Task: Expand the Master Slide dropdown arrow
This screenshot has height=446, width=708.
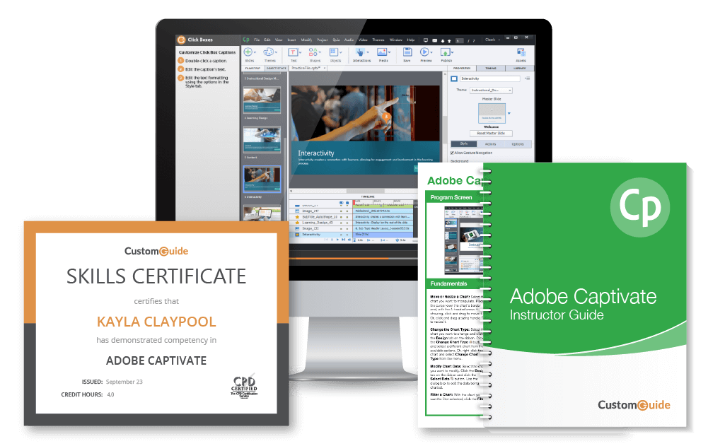Action: [509, 114]
